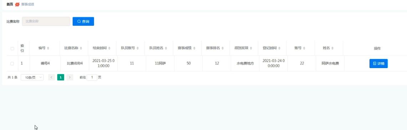This screenshot has height=130, width=407.
Task: Open the 10条/页 page size dropdown
Action: coord(32,77)
